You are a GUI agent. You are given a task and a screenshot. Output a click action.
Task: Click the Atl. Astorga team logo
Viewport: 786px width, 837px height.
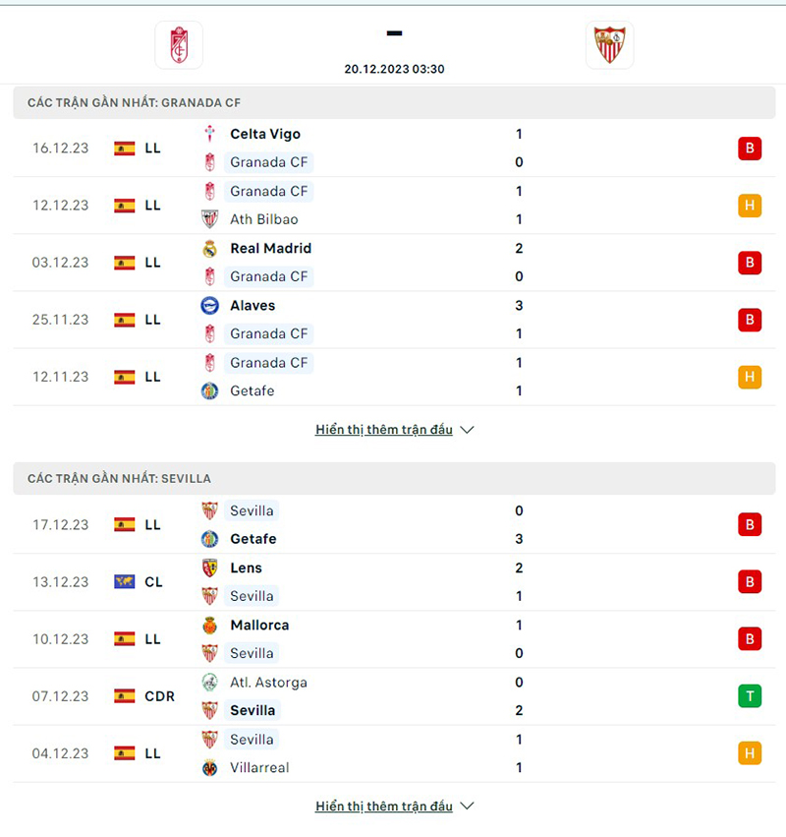click(209, 683)
